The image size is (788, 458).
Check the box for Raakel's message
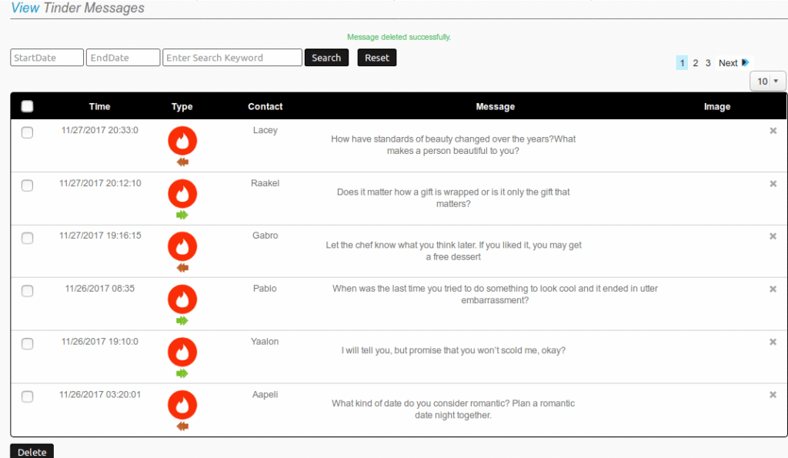click(x=27, y=186)
